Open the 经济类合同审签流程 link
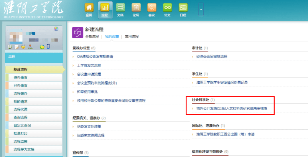The width and height of the screenshot is (308, 157). (212, 57)
